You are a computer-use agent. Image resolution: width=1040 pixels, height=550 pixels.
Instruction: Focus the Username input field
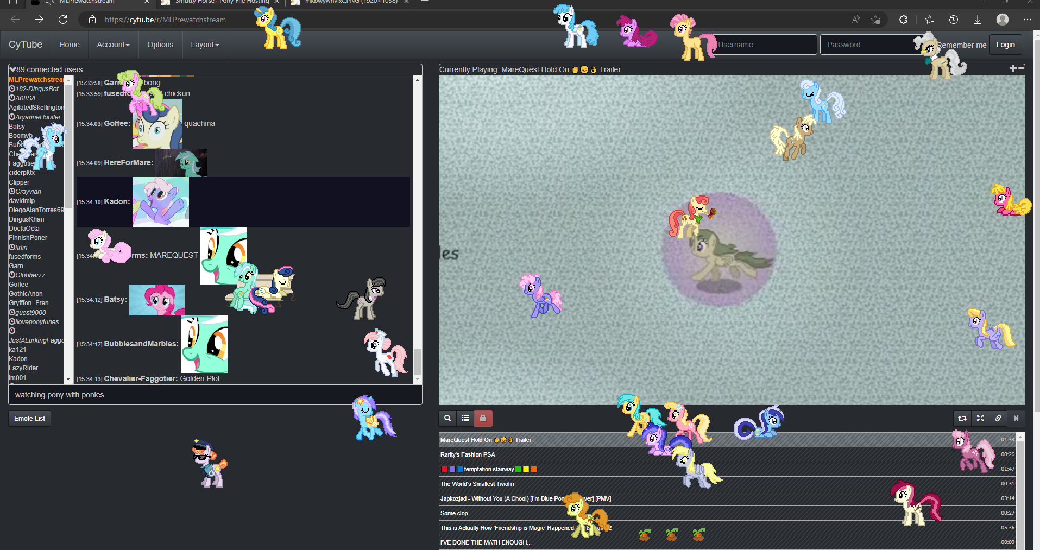pyautogui.click(x=766, y=45)
